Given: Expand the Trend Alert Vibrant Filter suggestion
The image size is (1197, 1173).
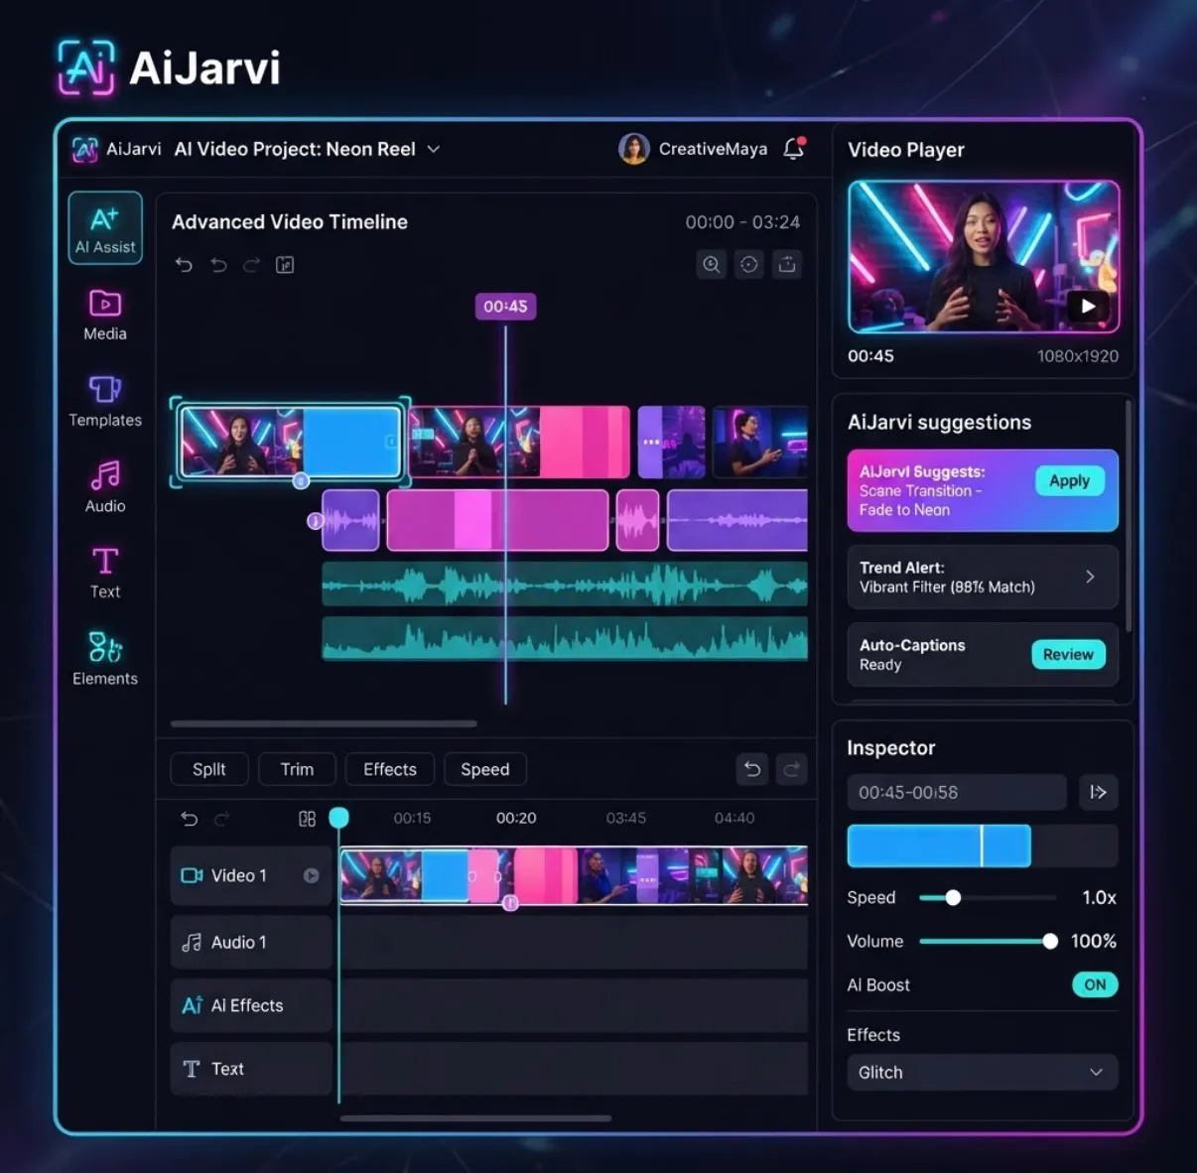Looking at the screenshot, I should 983,577.
